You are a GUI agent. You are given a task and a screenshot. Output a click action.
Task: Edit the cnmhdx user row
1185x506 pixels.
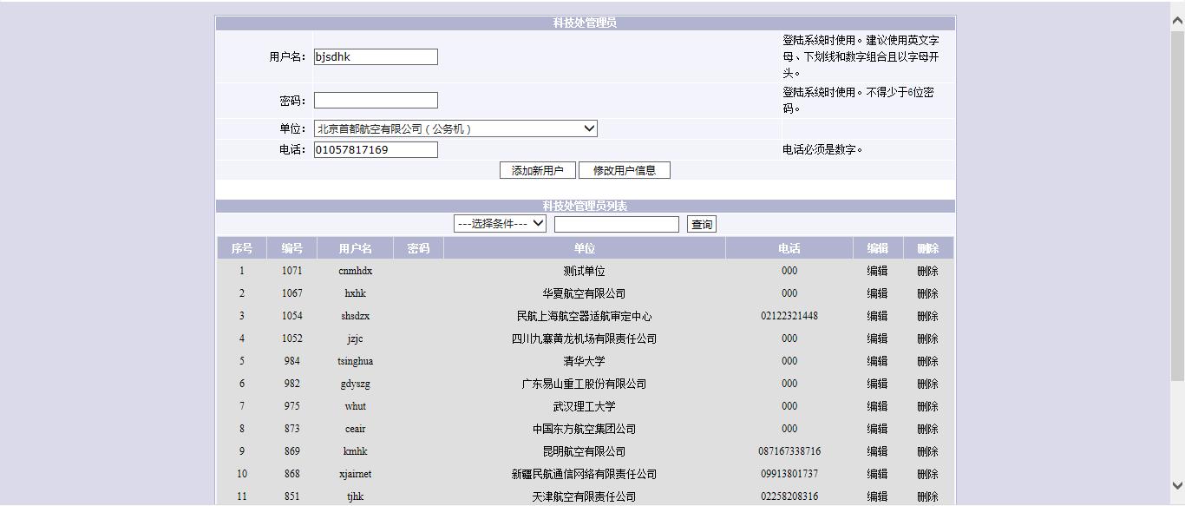pyautogui.click(x=877, y=271)
